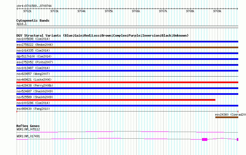Click the magenta exon at the right edge
246x155 pixels.
pos(237,139)
